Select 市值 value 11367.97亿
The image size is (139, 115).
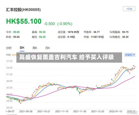tap(97, 37)
